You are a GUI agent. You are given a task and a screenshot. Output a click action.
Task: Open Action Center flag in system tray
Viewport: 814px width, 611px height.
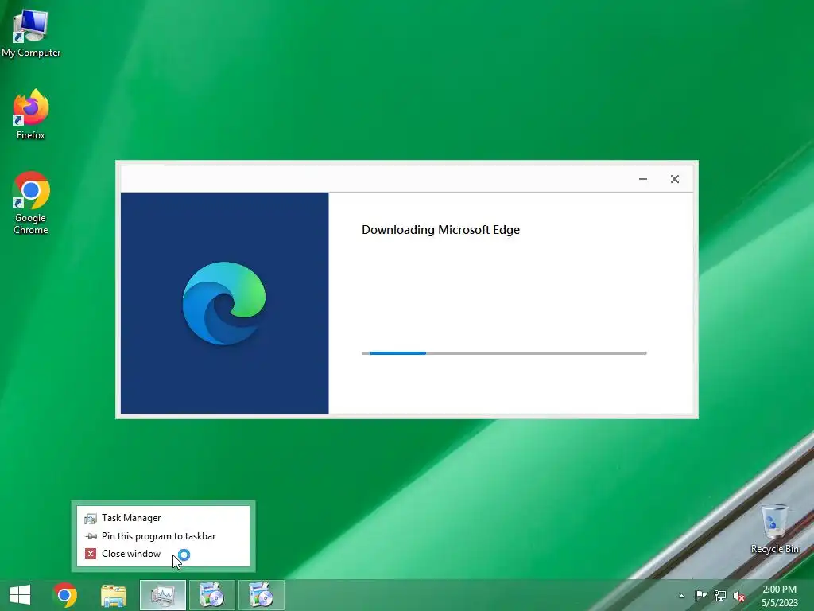pos(700,596)
